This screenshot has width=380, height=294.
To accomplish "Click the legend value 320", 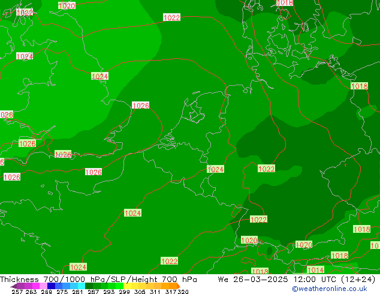I will click(183, 292).
